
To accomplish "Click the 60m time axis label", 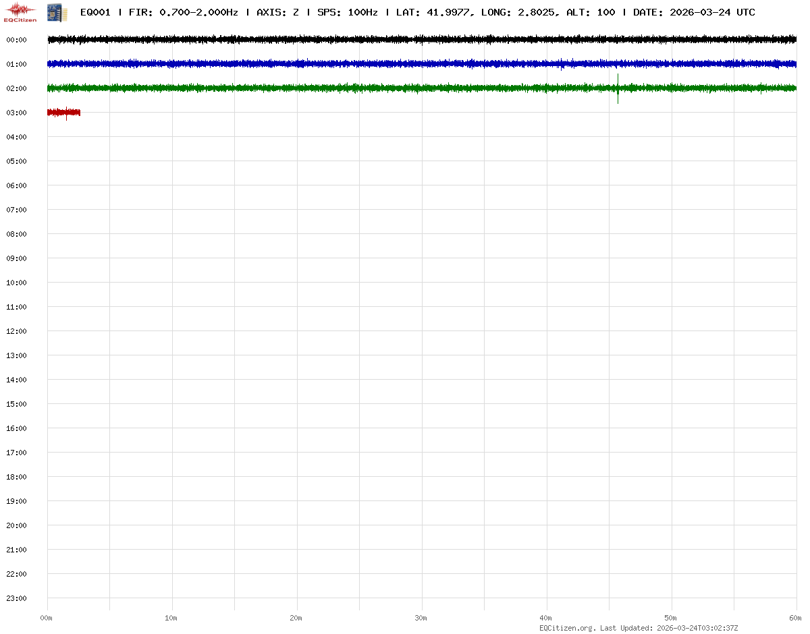I will point(796,618).
